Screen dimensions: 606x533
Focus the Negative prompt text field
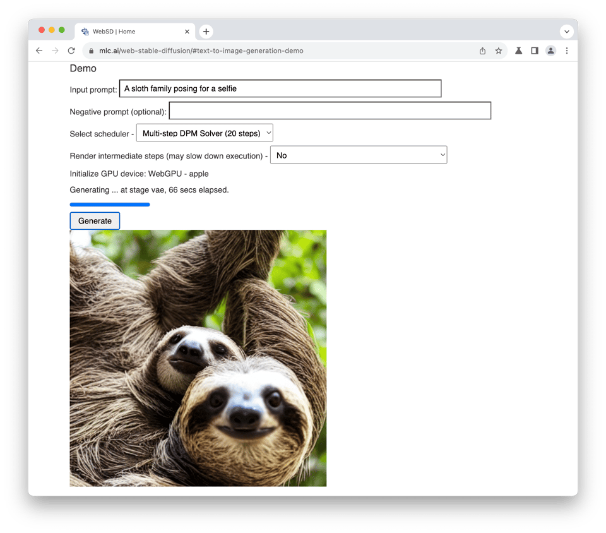(x=330, y=111)
